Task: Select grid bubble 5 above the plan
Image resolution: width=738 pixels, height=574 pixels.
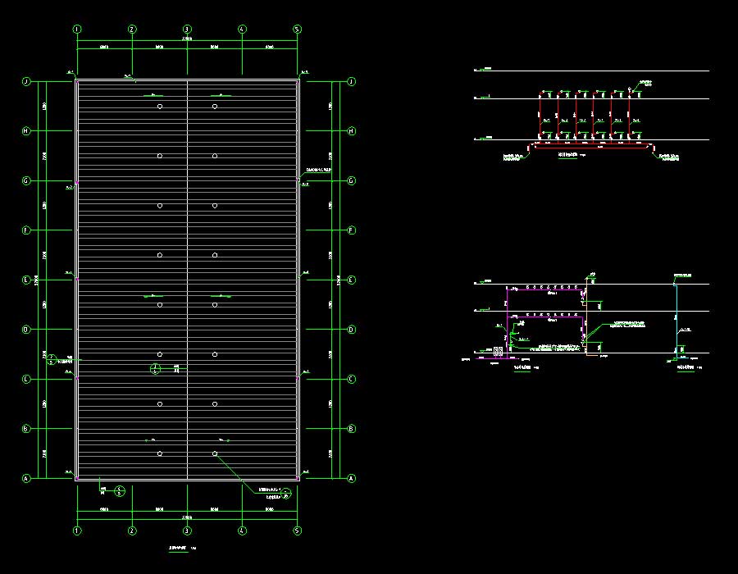Action: (x=297, y=30)
